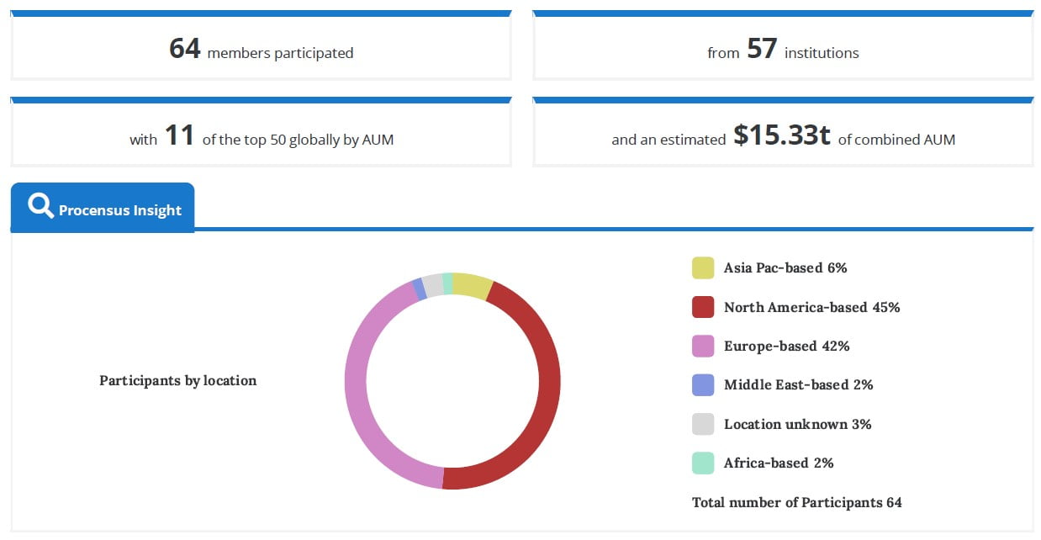Click the $15.33t combined AUM card
This screenshot has width=1041, height=540.
click(782, 136)
